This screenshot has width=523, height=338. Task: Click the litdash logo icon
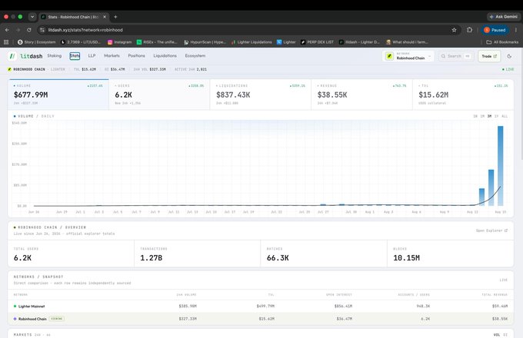pyautogui.click(x=12, y=56)
